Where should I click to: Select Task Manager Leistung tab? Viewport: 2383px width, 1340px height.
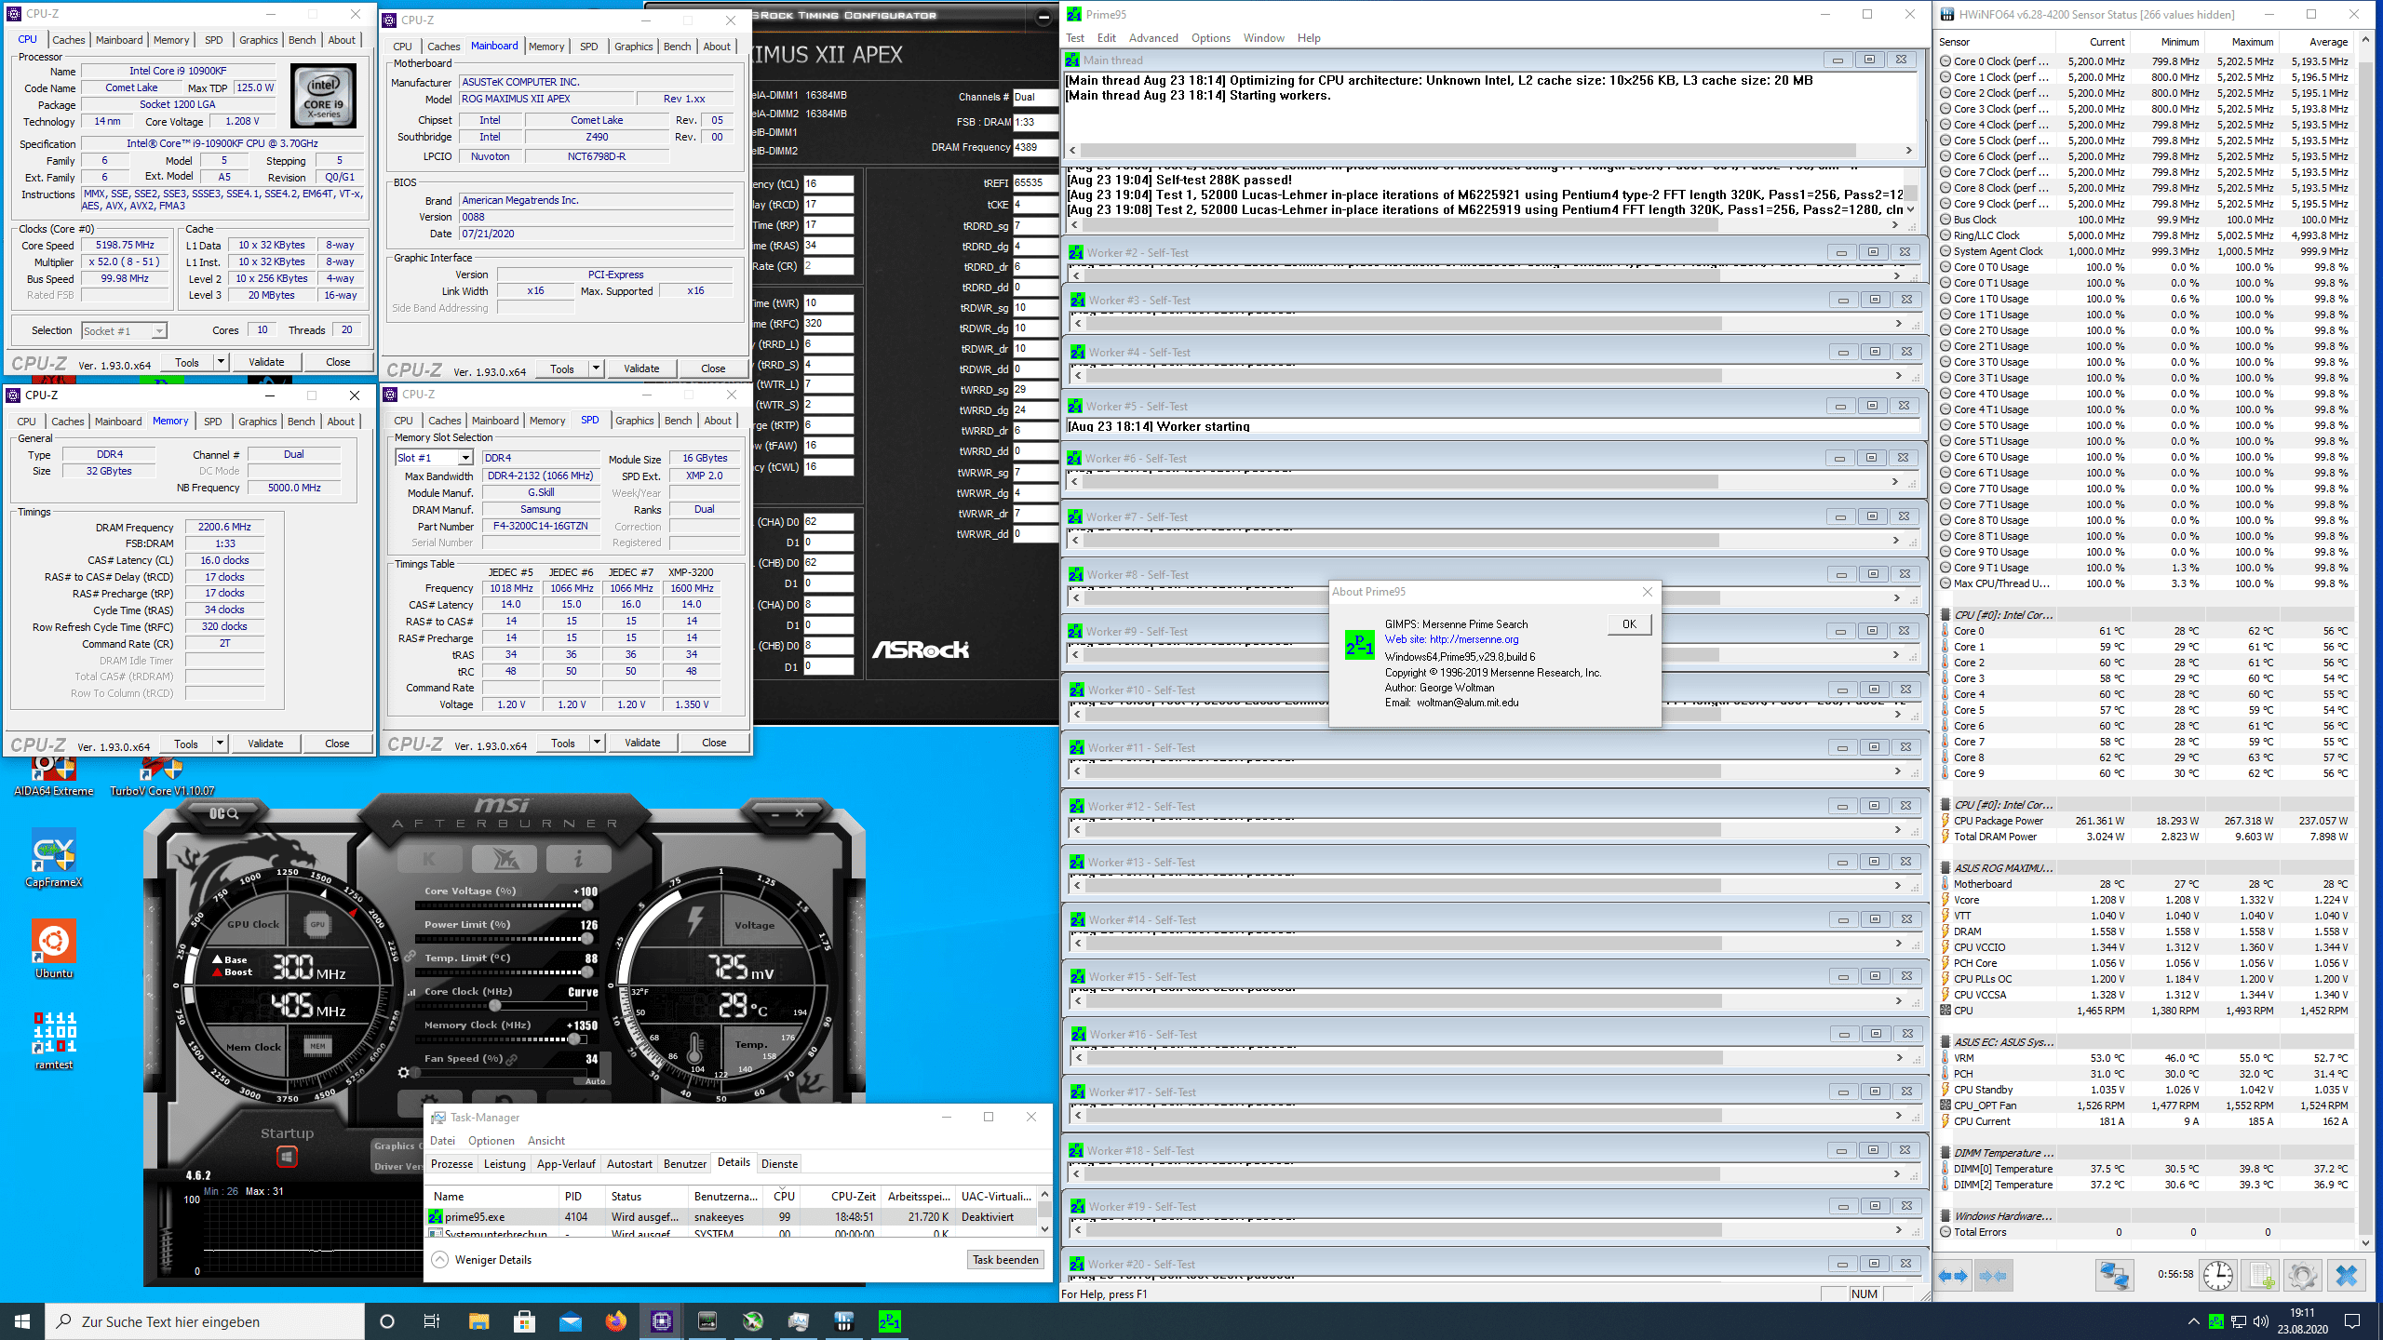pyautogui.click(x=505, y=1164)
